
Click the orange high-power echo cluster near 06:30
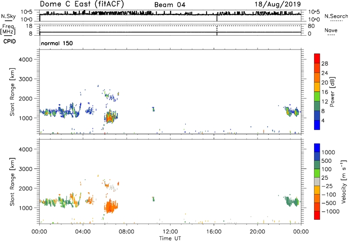111,117
